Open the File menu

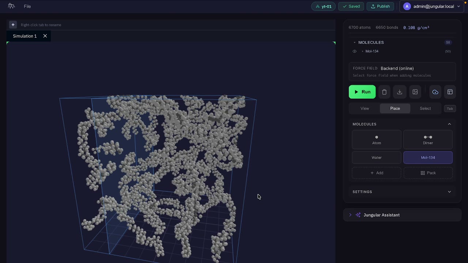(x=27, y=6)
